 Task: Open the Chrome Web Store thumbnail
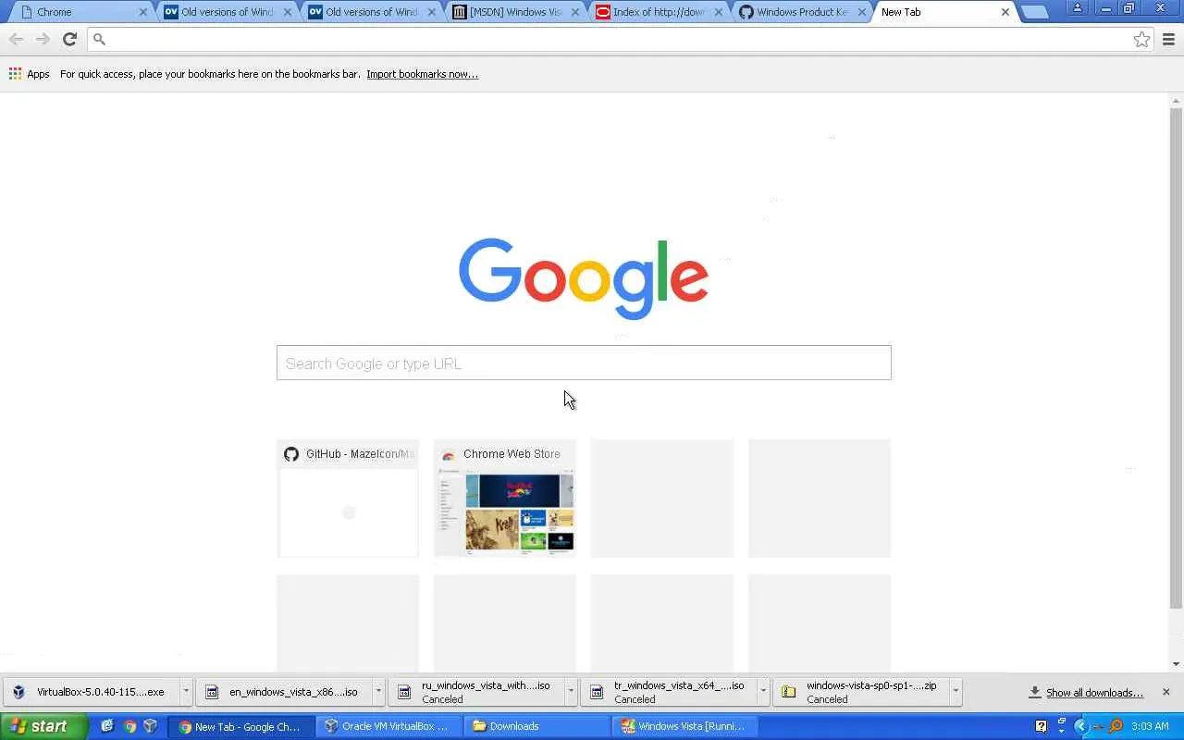(505, 499)
